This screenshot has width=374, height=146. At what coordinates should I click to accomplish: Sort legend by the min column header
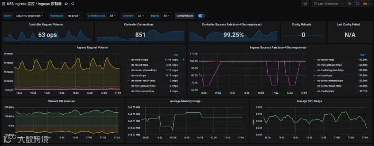pyautogui.click(x=175, y=55)
